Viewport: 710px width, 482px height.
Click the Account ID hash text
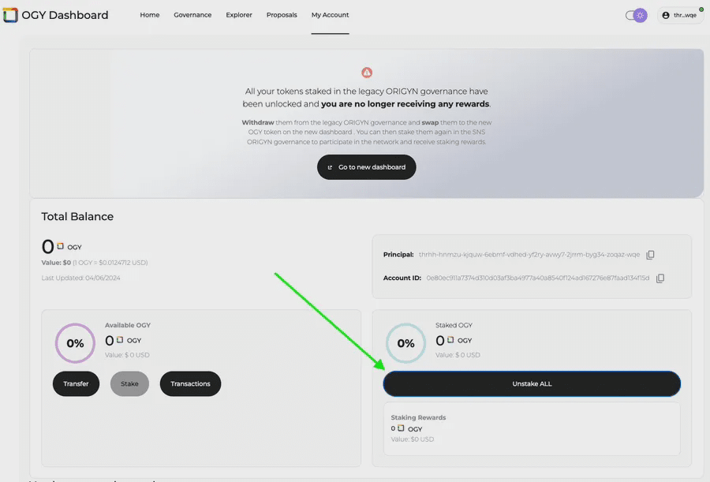537,278
